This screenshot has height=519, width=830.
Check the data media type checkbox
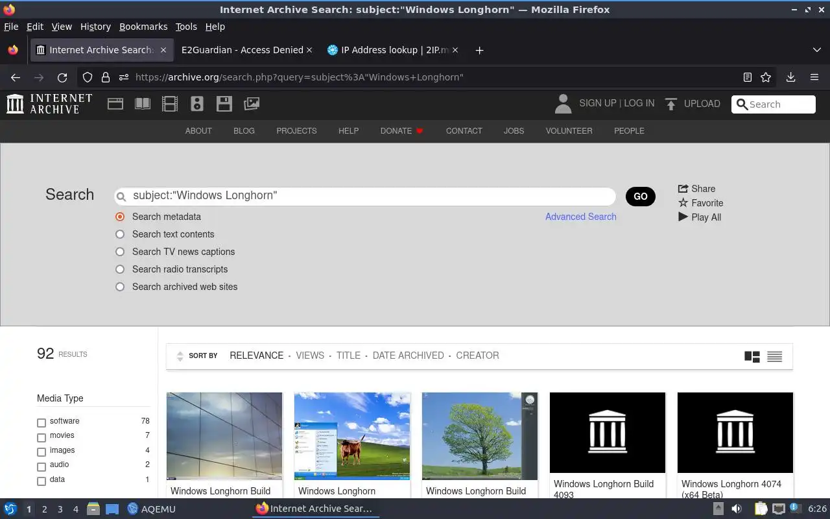41,481
